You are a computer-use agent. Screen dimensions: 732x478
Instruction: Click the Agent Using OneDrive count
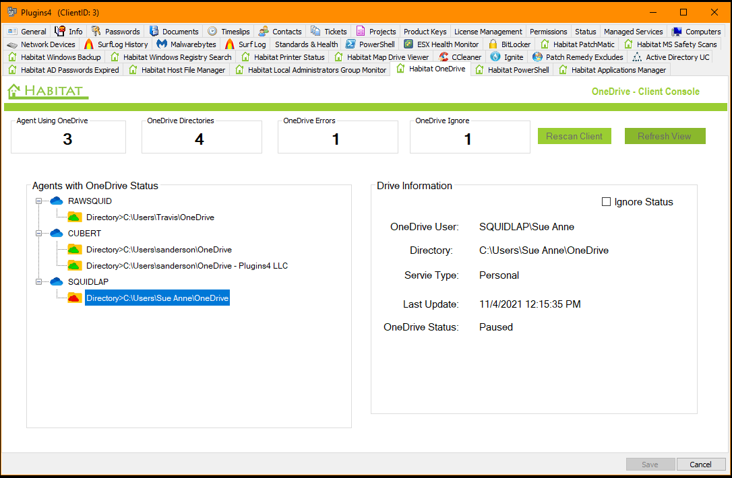67,139
